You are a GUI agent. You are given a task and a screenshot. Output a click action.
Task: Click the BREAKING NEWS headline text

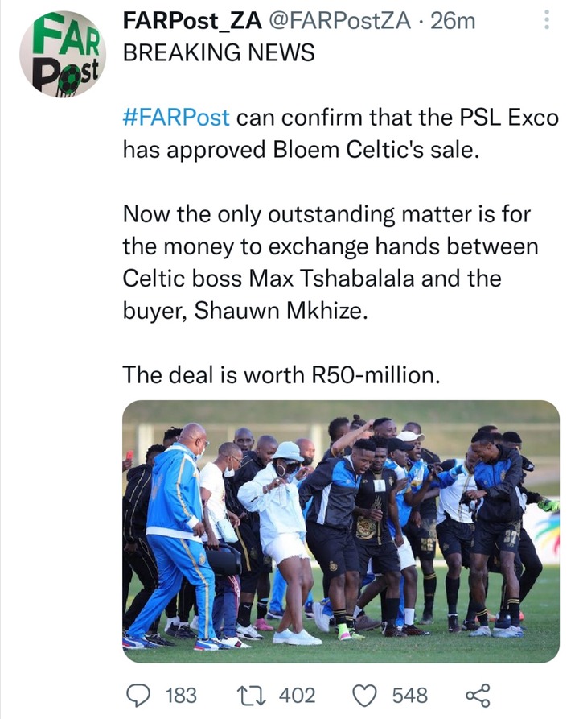[x=219, y=52]
